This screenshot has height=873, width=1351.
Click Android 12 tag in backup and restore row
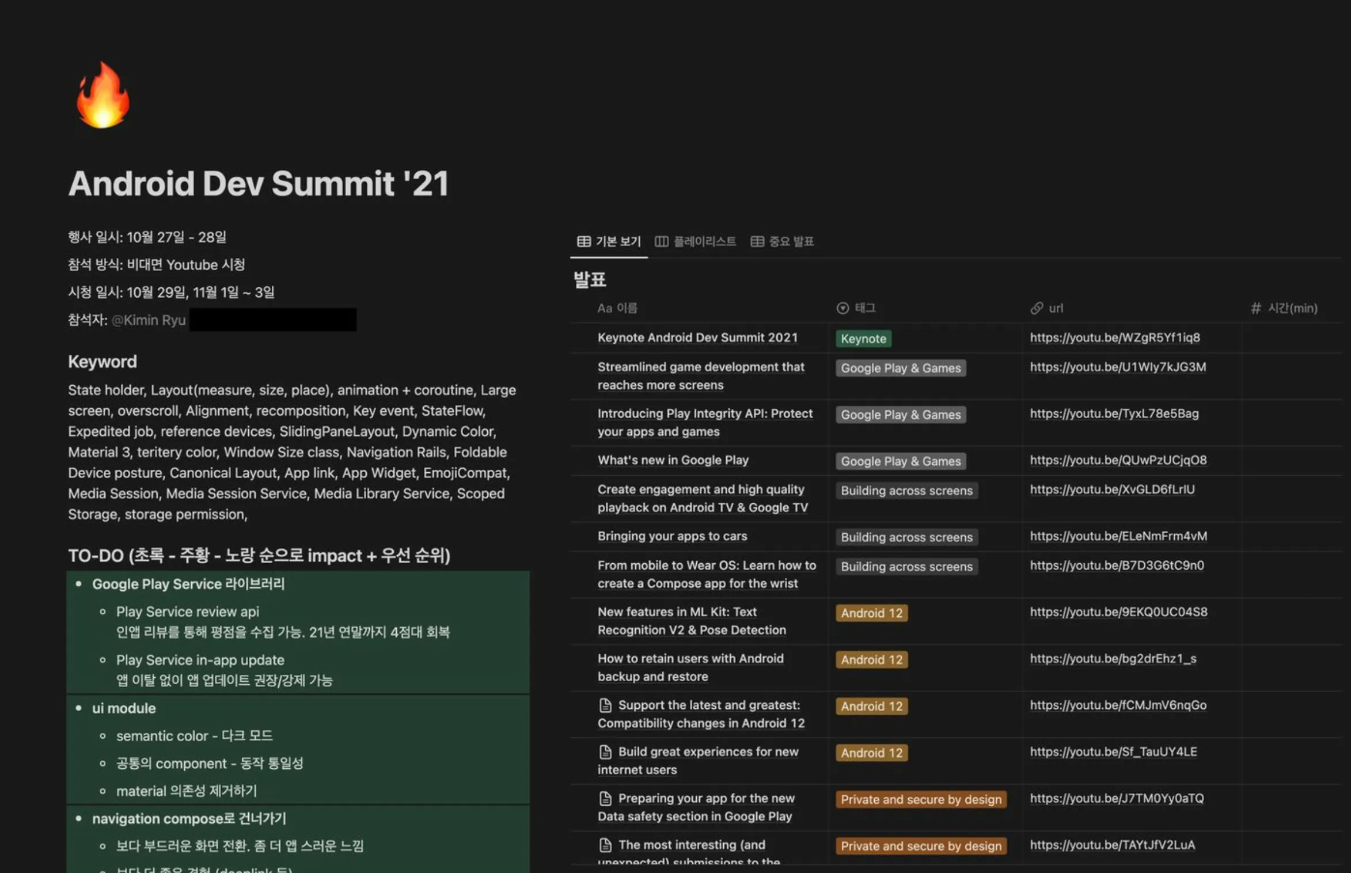[872, 660]
